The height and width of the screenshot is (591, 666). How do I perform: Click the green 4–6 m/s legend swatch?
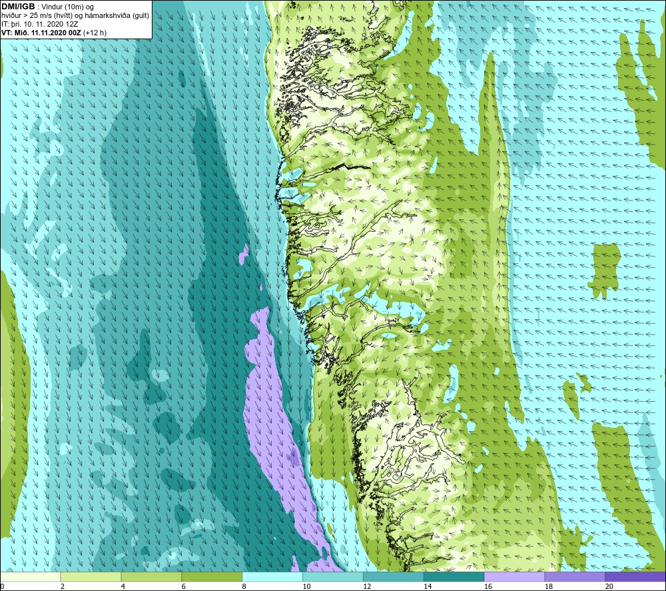(x=151, y=576)
